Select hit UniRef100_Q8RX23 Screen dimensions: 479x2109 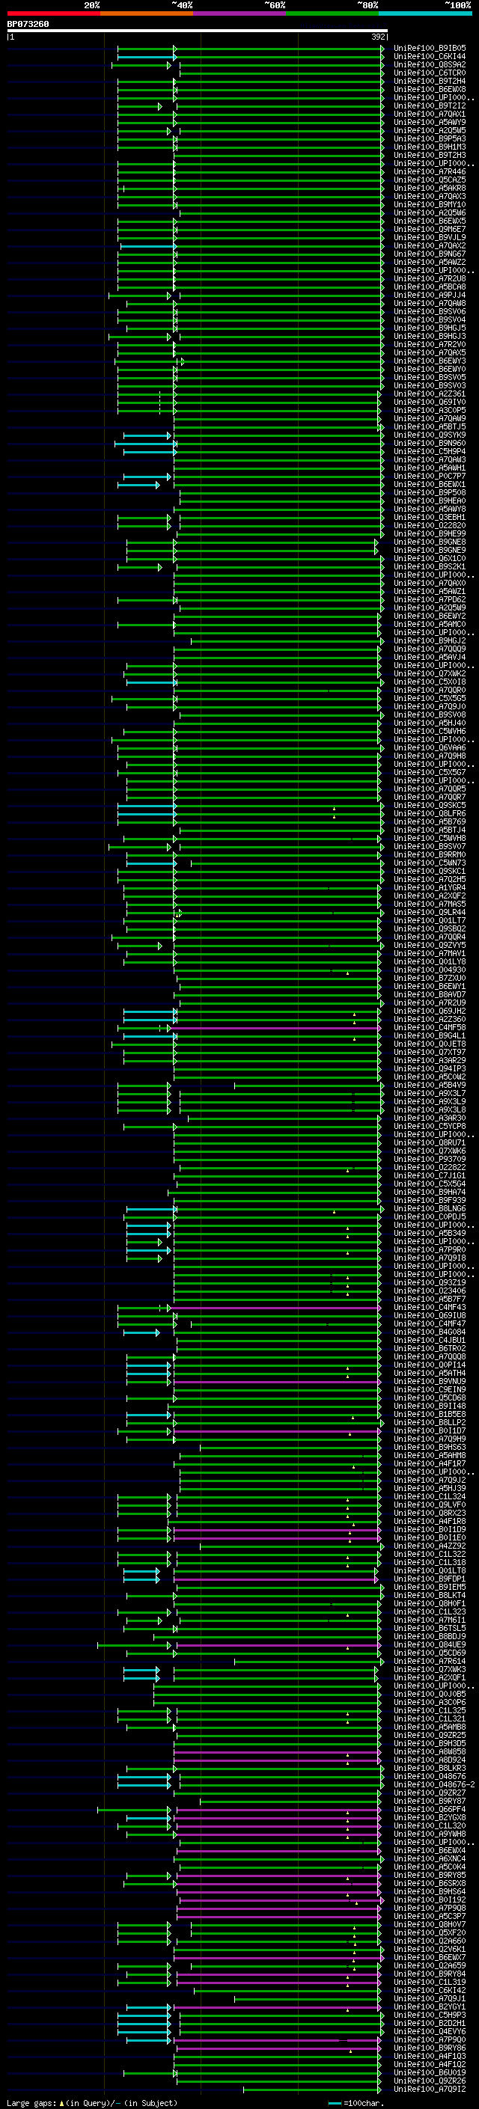(430, 1513)
